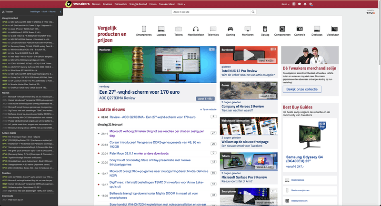
Task: Open the list icon in top bar
Action: [x=294, y=4]
